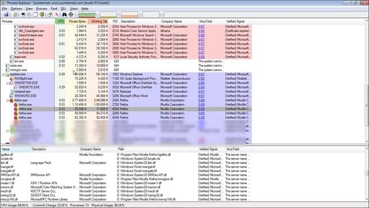Click the Firefox icon of PID 2304

click(12, 100)
